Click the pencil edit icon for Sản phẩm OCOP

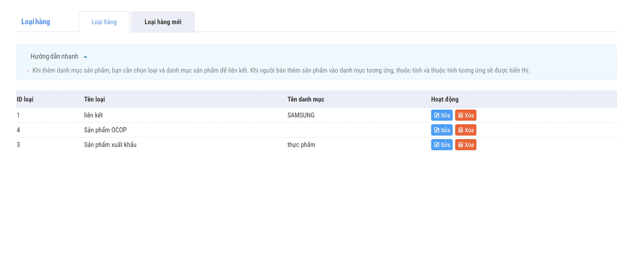click(x=436, y=130)
